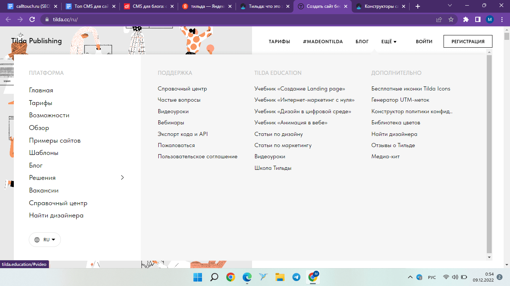Open Chrome's three-dot menu
510x286 pixels.
501,19
